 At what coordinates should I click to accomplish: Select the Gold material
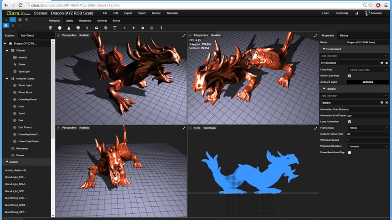(x=21, y=106)
